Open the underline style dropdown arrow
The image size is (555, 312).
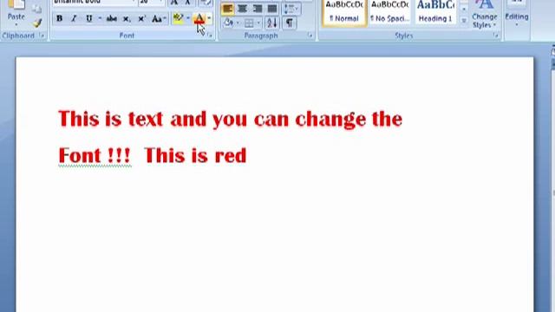100,18
